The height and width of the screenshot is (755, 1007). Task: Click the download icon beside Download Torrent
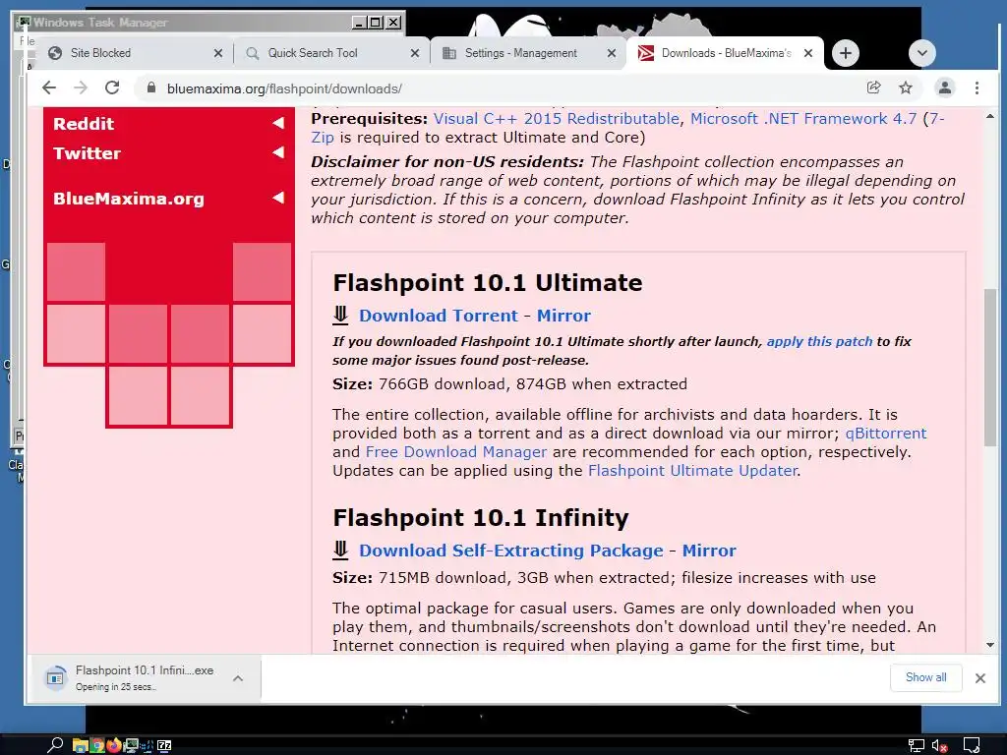pyautogui.click(x=340, y=315)
